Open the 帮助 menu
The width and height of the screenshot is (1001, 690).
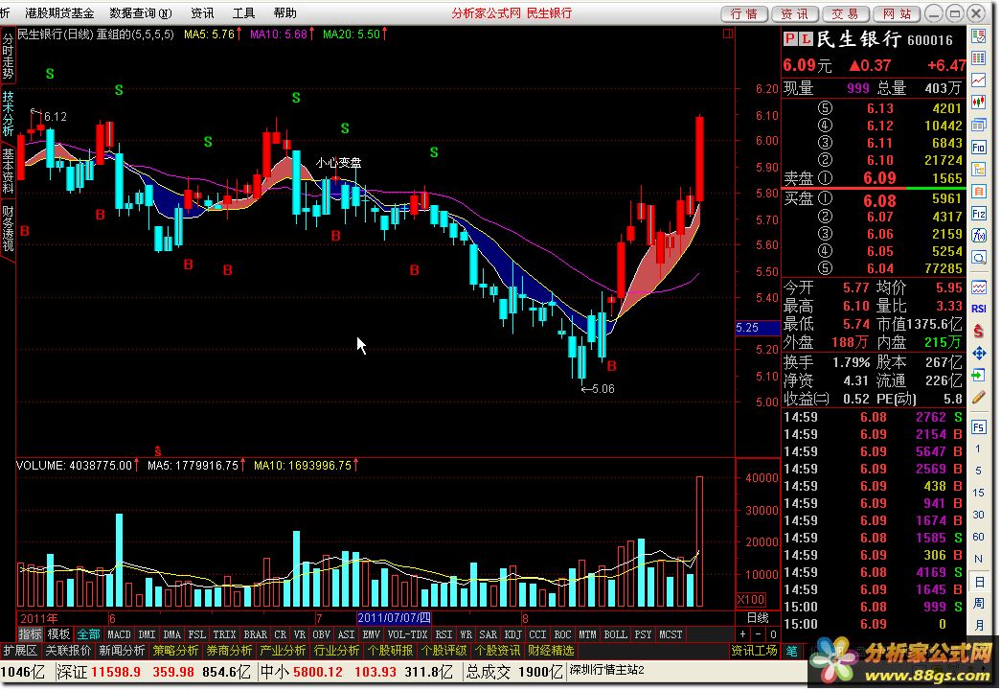[284, 12]
